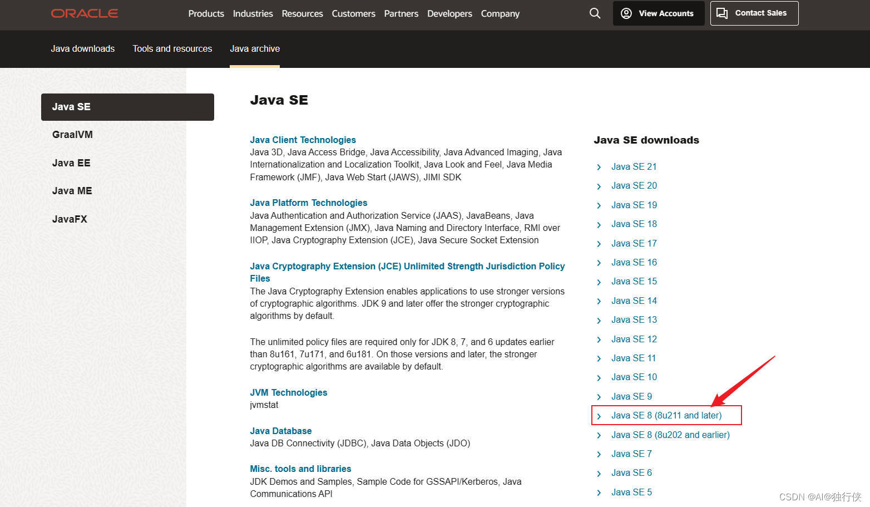
Task: Open Java SE 21 download link
Action: coord(634,166)
